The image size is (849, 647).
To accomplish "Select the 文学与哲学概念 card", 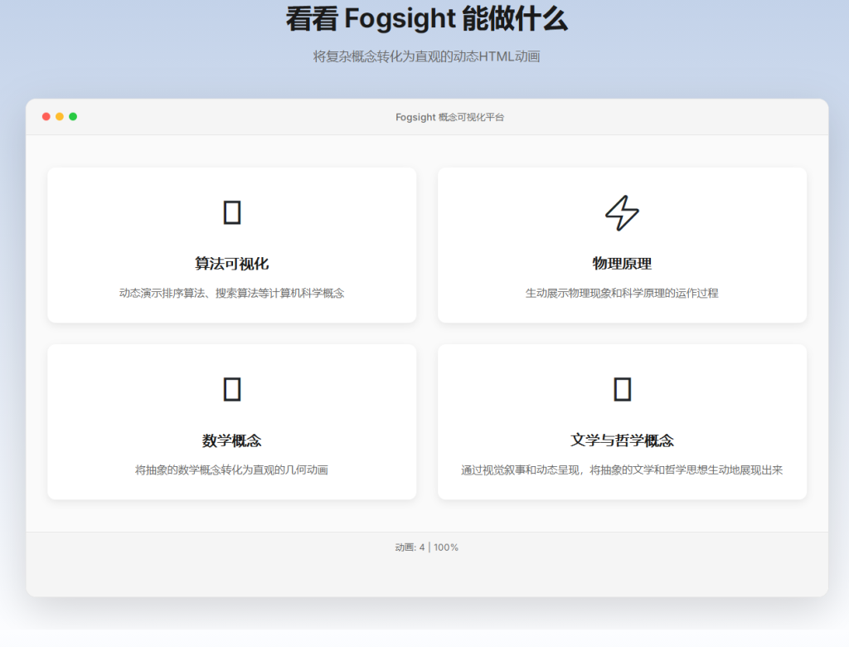I will click(623, 421).
